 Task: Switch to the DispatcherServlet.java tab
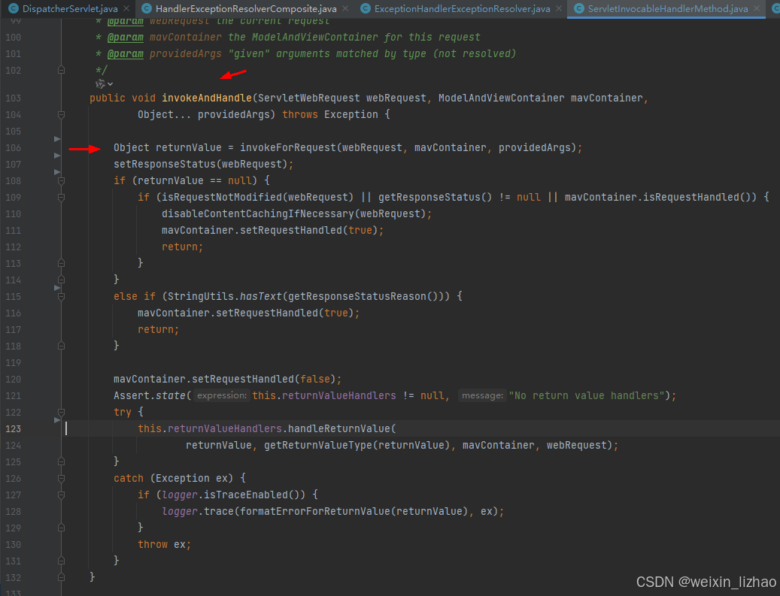click(70, 8)
